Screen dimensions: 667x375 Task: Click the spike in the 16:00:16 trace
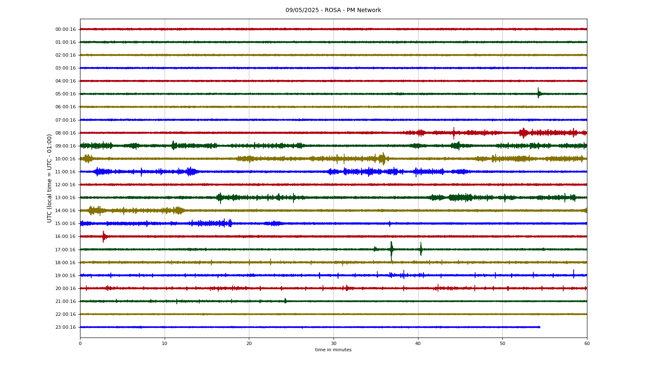point(103,236)
